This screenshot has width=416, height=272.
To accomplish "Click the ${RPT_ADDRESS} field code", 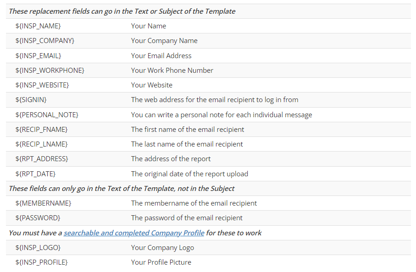I will [42, 158].
